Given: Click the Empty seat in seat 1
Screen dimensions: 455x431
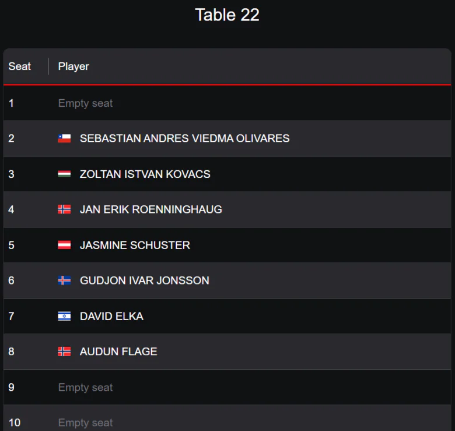Looking at the screenshot, I should [x=85, y=103].
